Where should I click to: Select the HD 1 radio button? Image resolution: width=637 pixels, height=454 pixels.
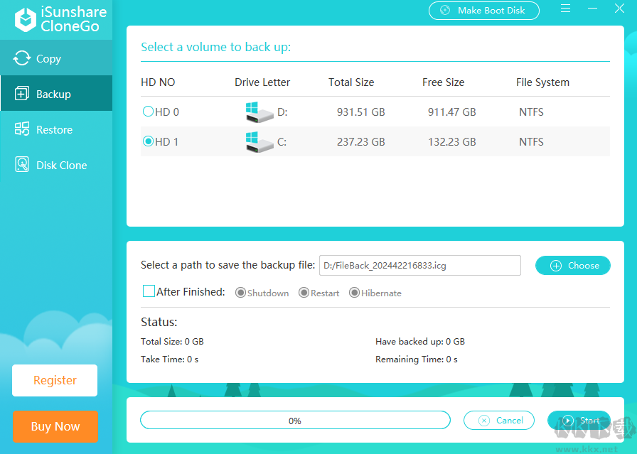click(x=148, y=141)
